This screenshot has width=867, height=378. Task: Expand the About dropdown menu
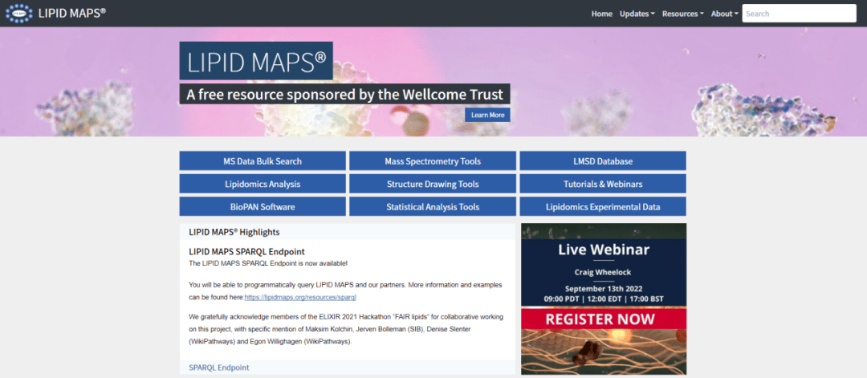click(x=724, y=14)
